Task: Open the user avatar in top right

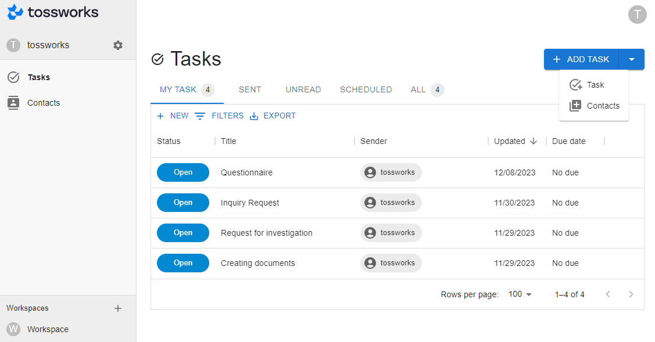Action: [637, 15]
